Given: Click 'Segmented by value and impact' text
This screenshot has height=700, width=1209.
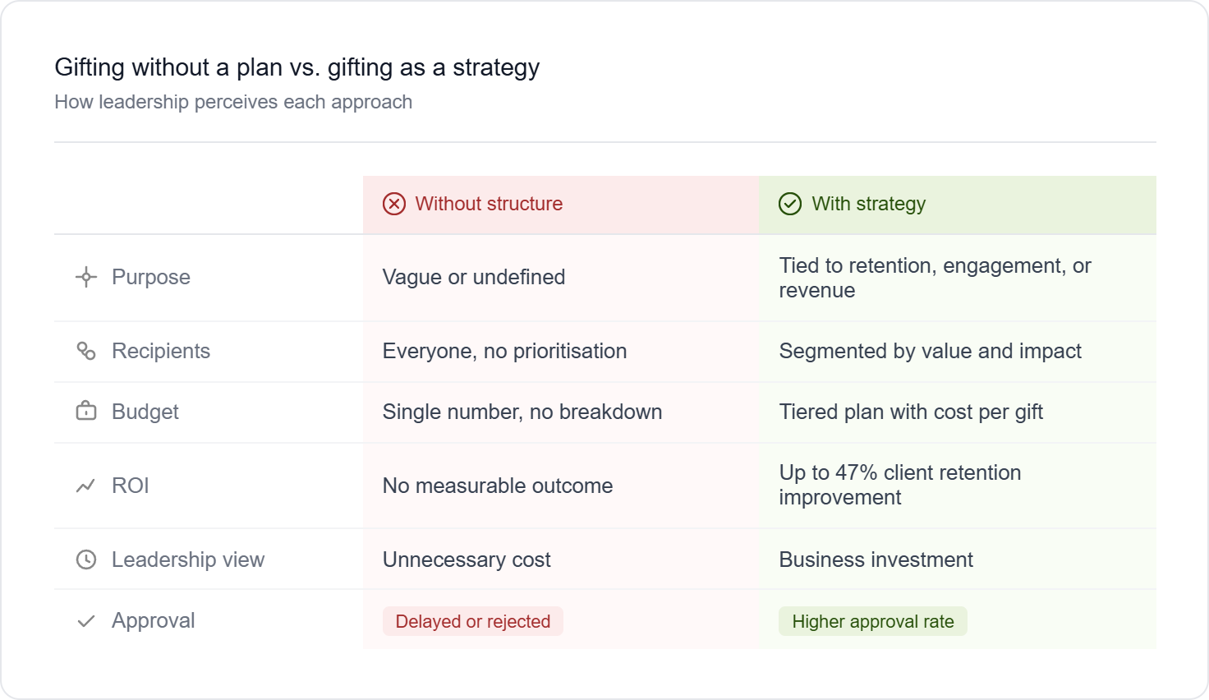Looking at the screenshot, I should pyautogui.click(x=930, y=351).
